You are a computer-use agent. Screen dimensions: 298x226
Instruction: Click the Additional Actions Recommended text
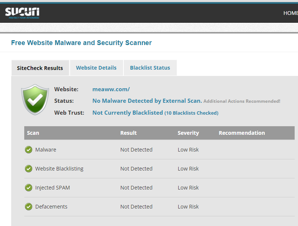(242, 101)
